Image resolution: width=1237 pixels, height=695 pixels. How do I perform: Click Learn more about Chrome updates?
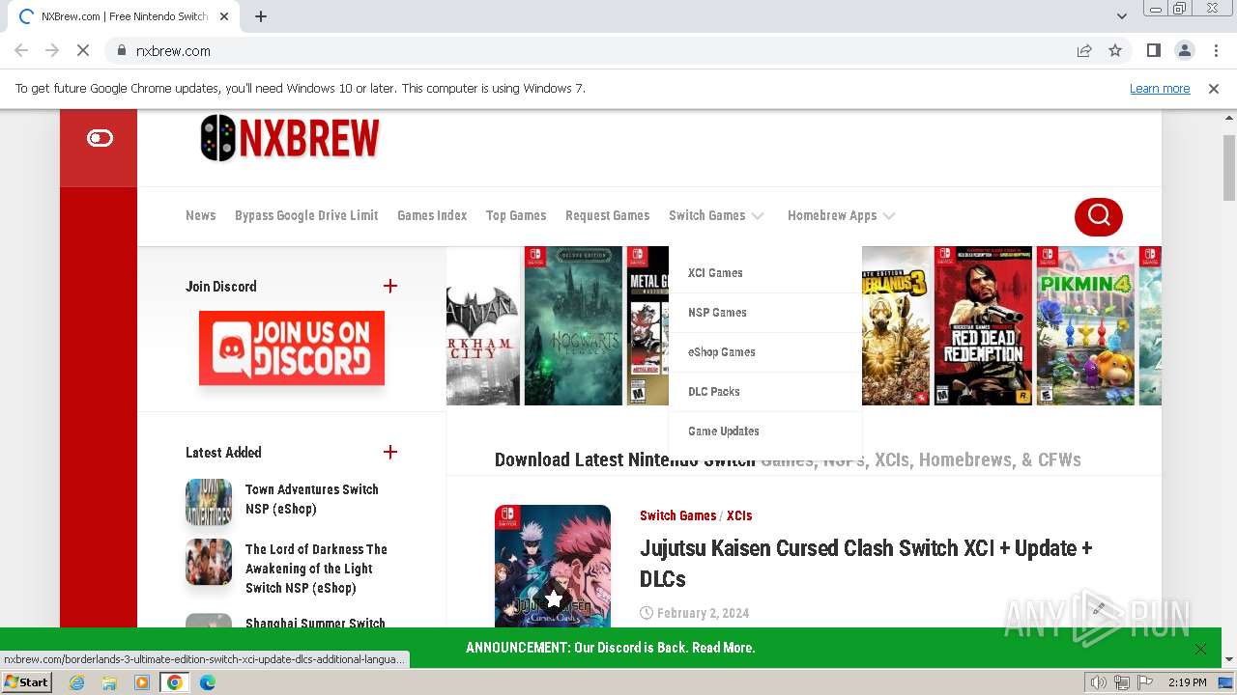[1160, 88]
